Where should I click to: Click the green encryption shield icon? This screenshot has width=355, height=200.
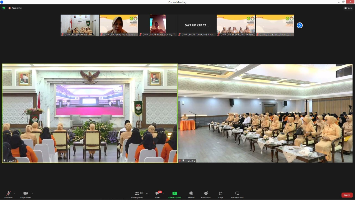4,8
